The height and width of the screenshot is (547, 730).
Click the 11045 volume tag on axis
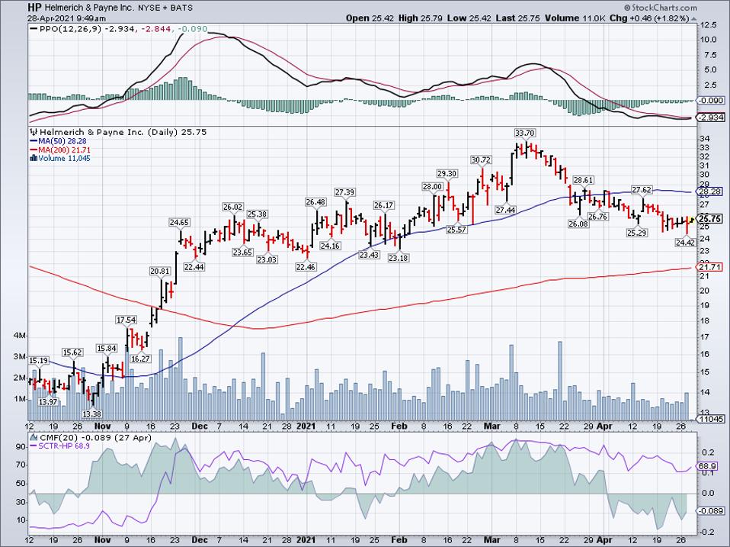pyautogui.click(x=712, y=419)
